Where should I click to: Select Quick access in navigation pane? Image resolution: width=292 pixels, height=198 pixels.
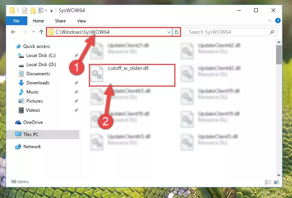(36, 46)
